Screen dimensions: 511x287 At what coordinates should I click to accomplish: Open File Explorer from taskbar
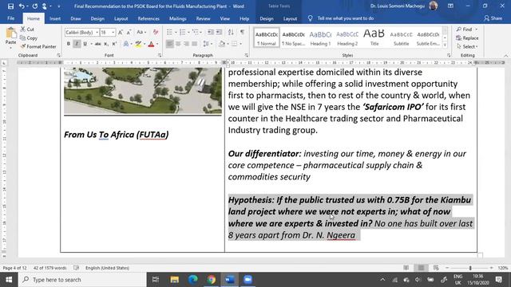click(x=174, y=280)
